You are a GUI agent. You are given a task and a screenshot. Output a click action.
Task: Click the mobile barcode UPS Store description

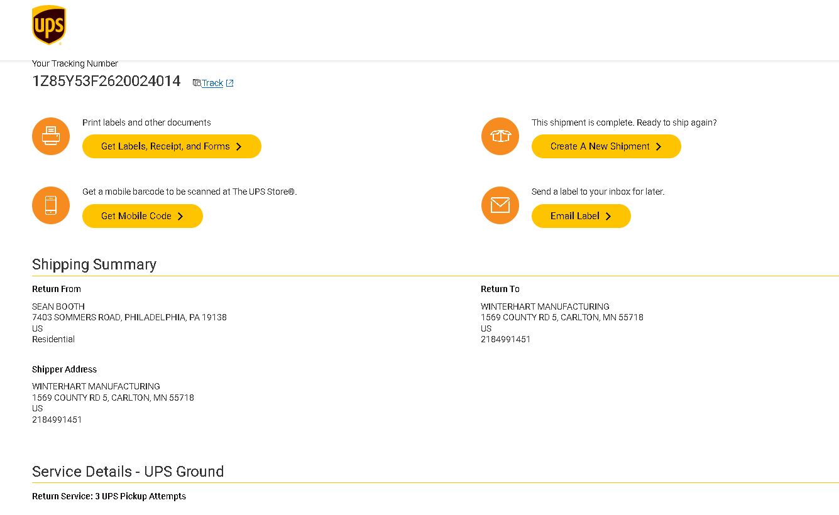click(x=189, y=192)
